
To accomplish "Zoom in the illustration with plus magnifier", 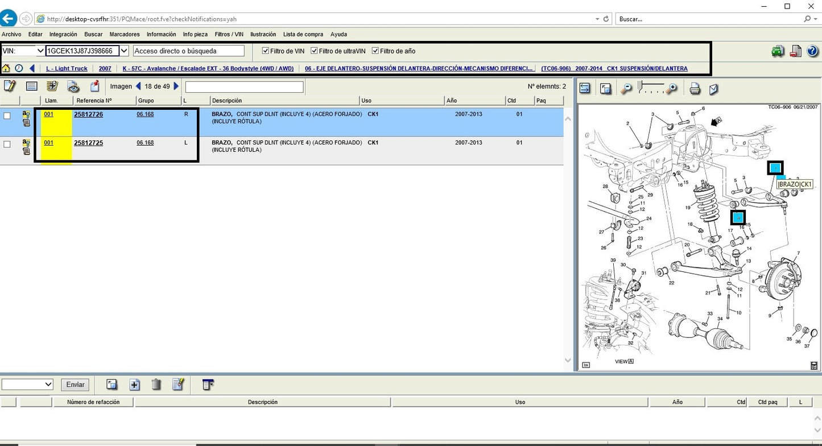I will click(x=672, y=88).
